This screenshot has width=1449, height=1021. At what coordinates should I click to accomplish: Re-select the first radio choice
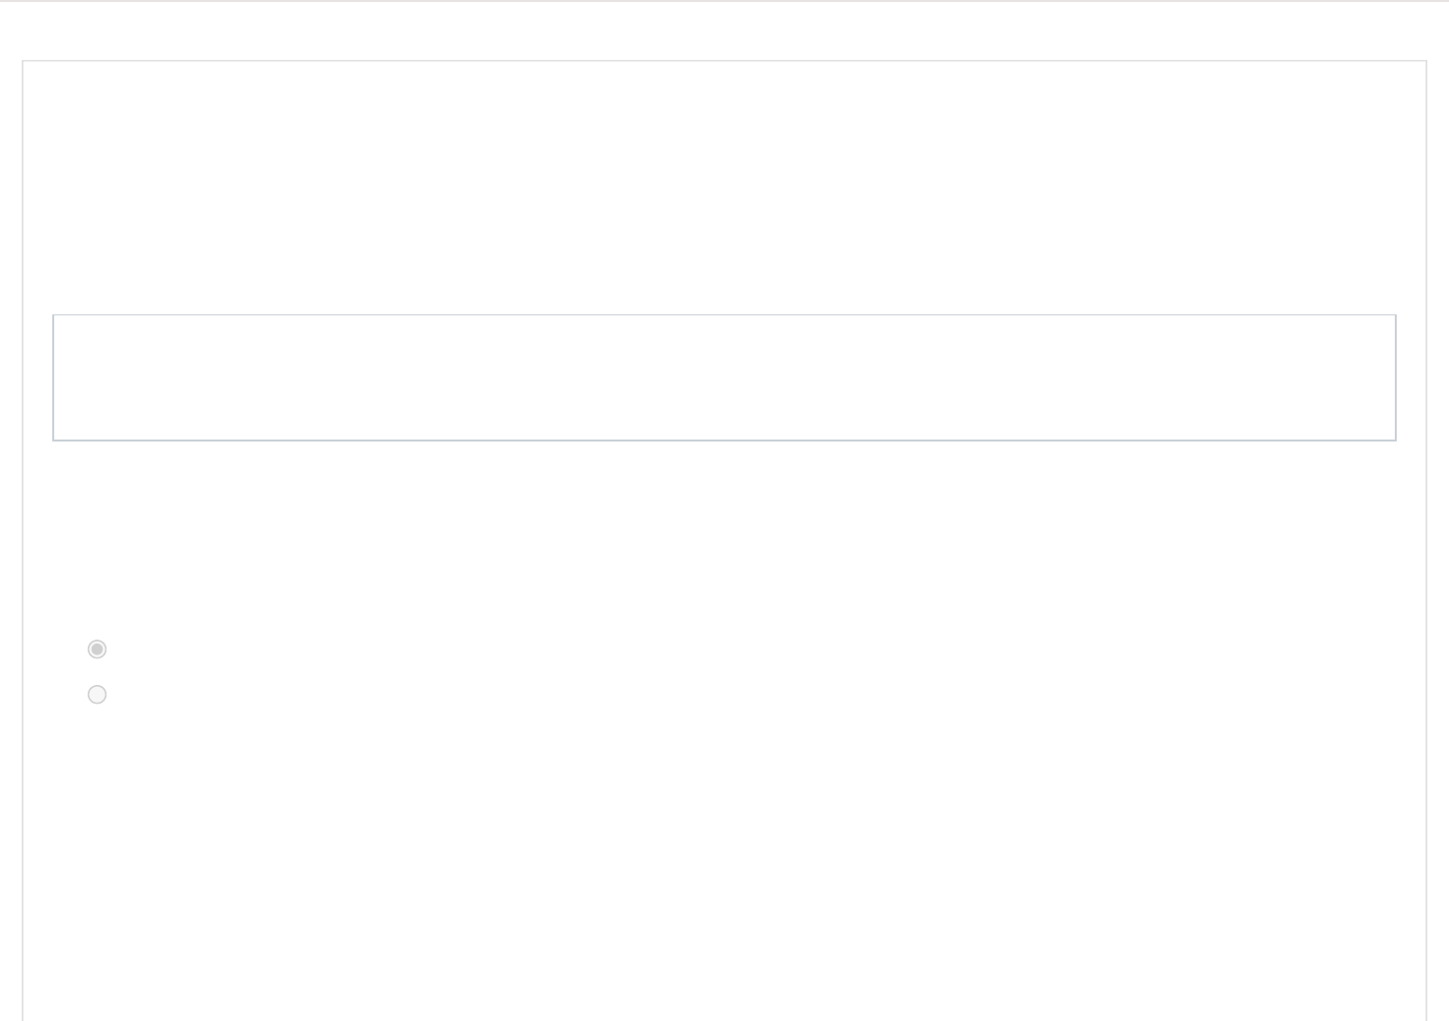click(x=97, y=648)
